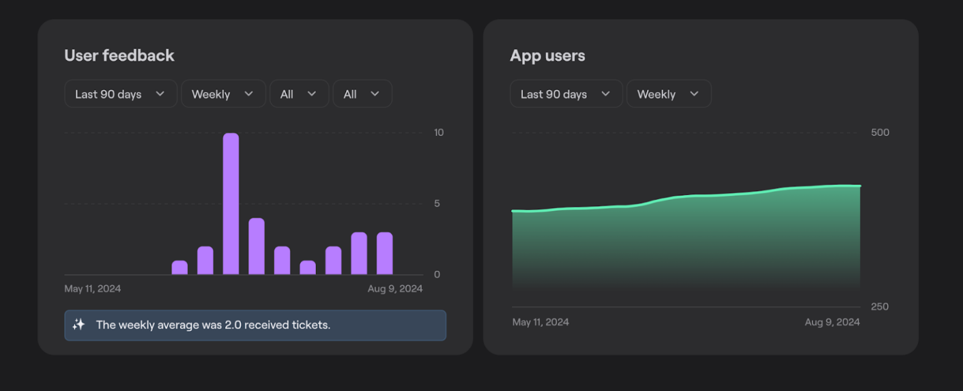The image size is (963, 391).
Task: Click chevron on User feedback Last 90 days
Action: (x=160, y=94)
